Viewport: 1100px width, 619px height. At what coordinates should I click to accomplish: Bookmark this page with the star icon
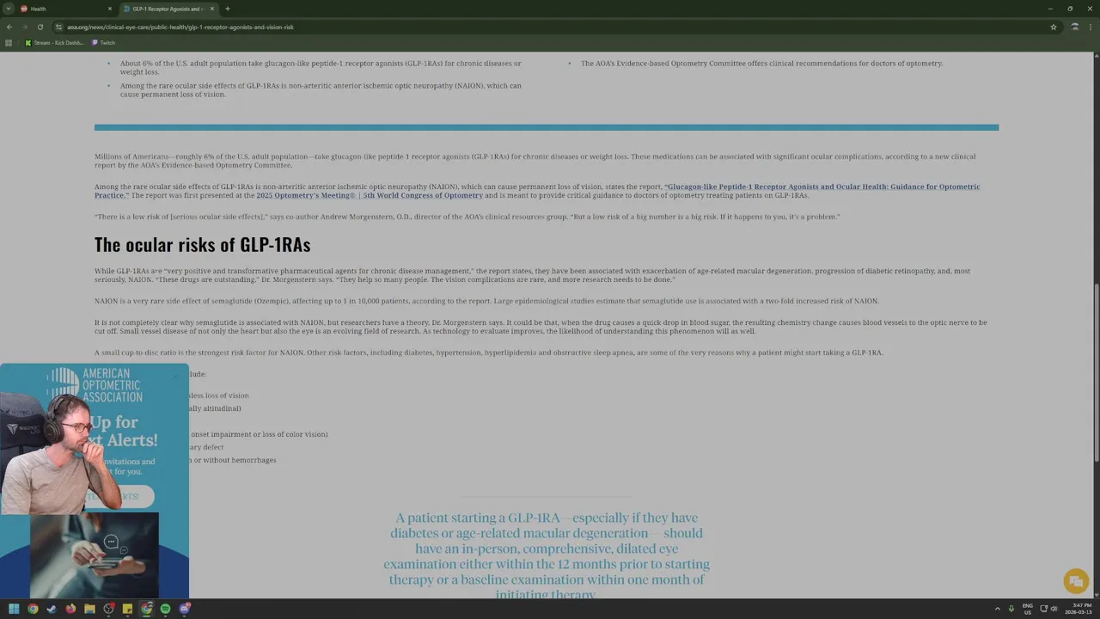pos(1054,27)
